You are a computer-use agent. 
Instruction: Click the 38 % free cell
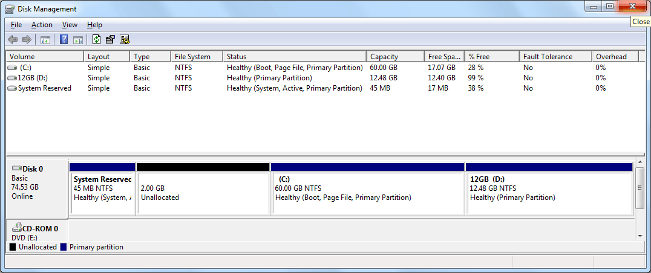[x=476, y=88]
